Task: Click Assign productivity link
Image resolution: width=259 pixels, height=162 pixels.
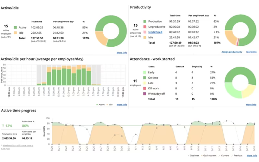Action: [x=231, y=52]
